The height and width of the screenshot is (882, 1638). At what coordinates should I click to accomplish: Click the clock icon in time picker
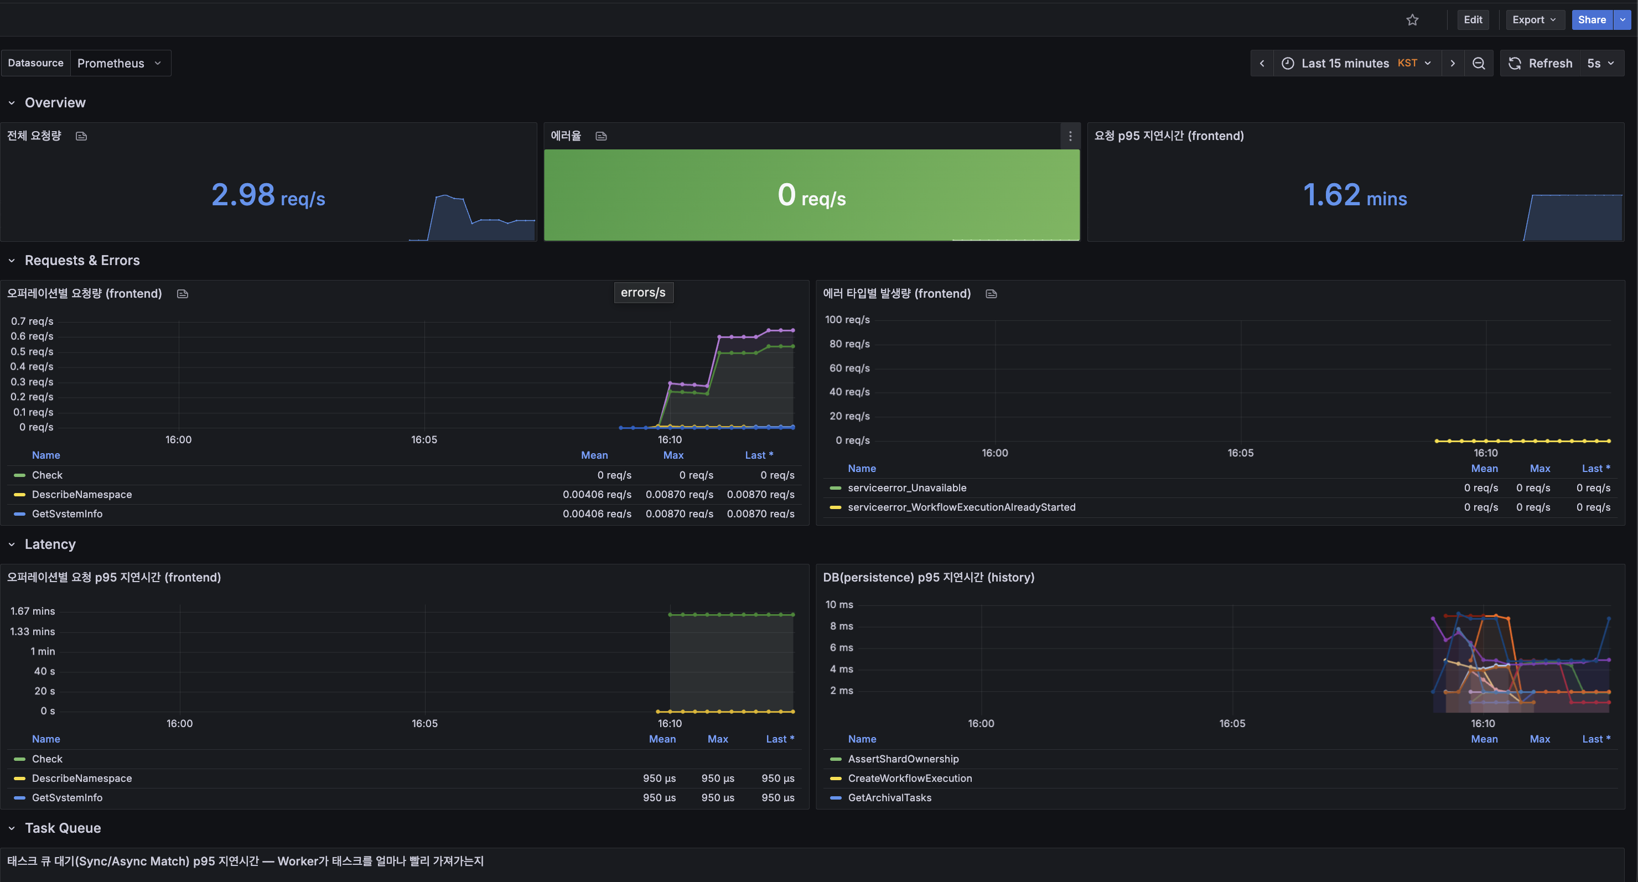pos(1288,63)
